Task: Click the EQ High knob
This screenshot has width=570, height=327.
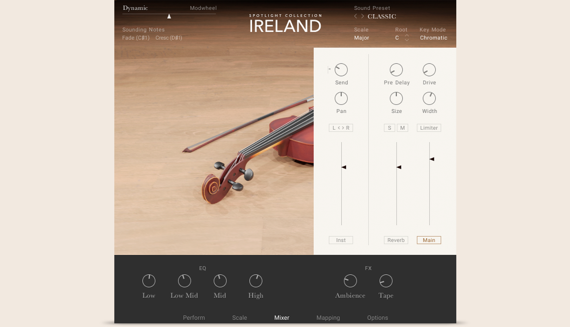Action: [256, 281]
